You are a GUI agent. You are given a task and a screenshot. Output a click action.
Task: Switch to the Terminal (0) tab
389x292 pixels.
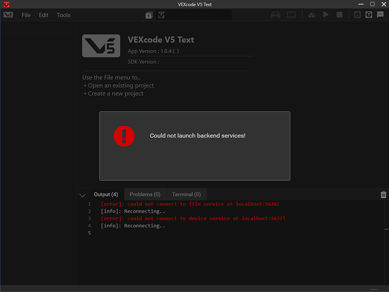pyautogui.click(x=186, y=194)
